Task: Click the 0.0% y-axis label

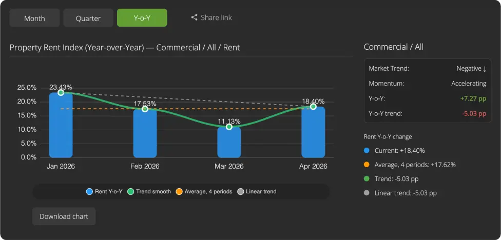Action: pos(28,157)
